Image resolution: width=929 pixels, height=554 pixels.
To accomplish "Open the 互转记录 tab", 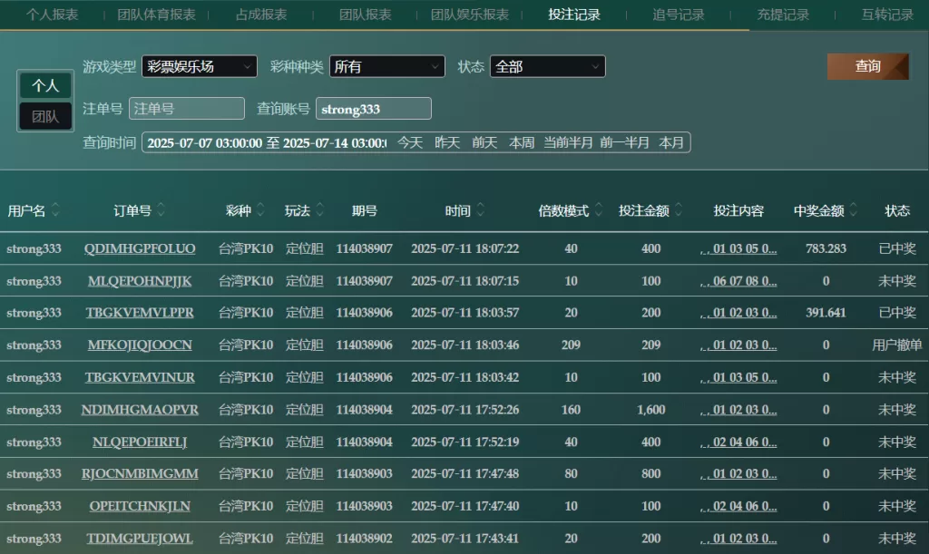I will tap(887, 15).
